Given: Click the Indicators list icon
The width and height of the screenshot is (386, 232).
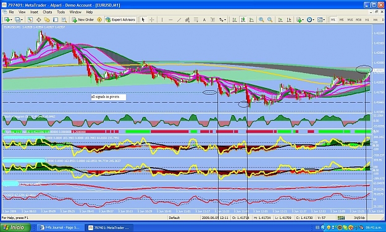Looking at the screenshot, I should point(299,20).
